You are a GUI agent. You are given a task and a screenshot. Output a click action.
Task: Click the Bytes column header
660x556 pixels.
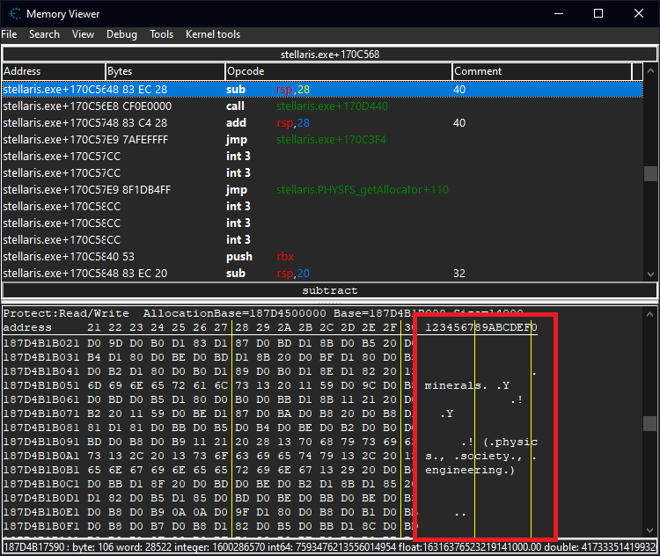tap(165, 71)
